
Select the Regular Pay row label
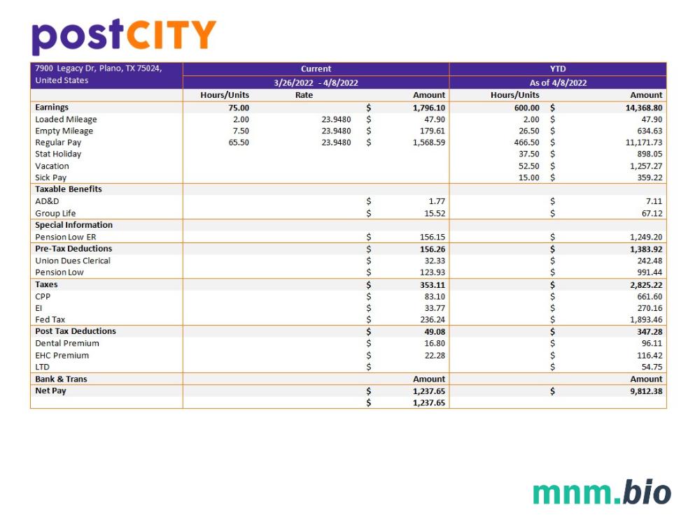58,143
